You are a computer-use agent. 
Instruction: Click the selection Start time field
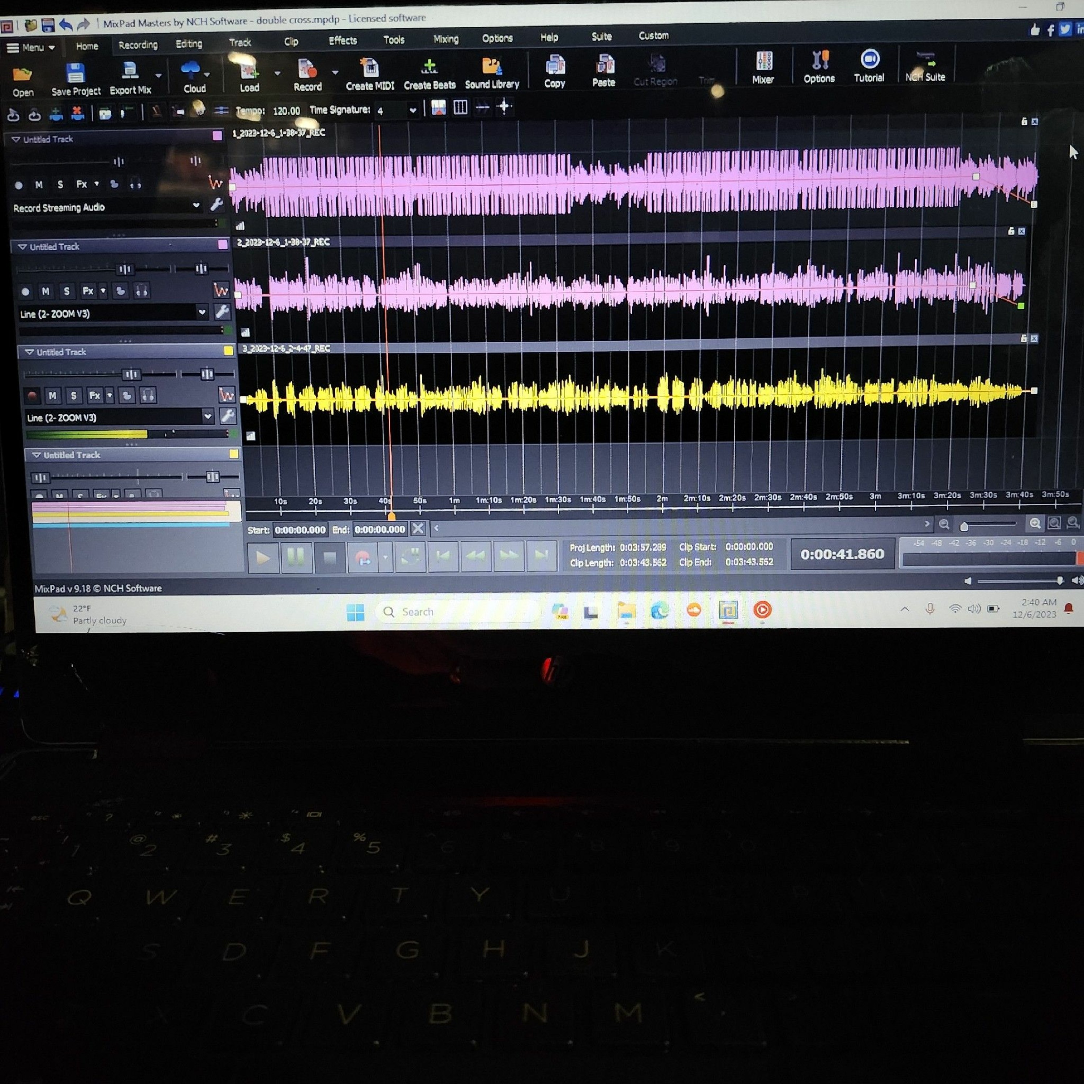pyautogui.click(x=300, y=530)
